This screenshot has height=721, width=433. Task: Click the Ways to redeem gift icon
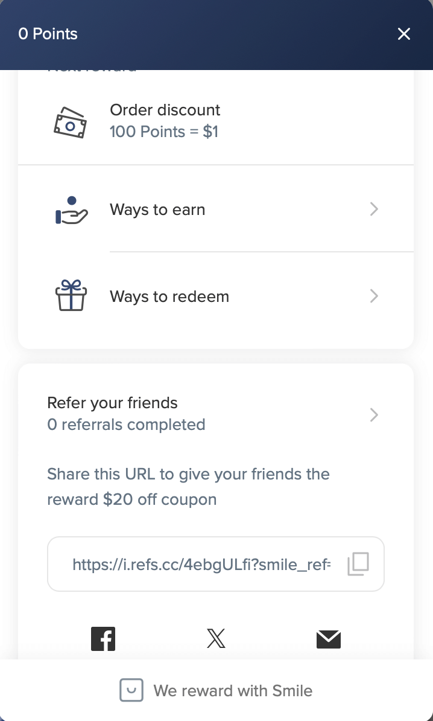(x=71, y=296)
